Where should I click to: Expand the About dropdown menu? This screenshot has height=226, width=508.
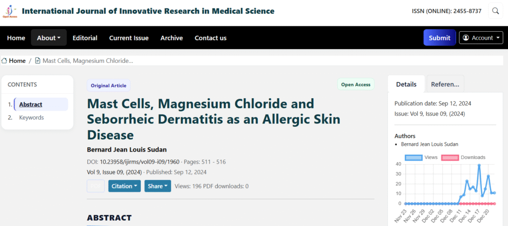pos(49,38)
